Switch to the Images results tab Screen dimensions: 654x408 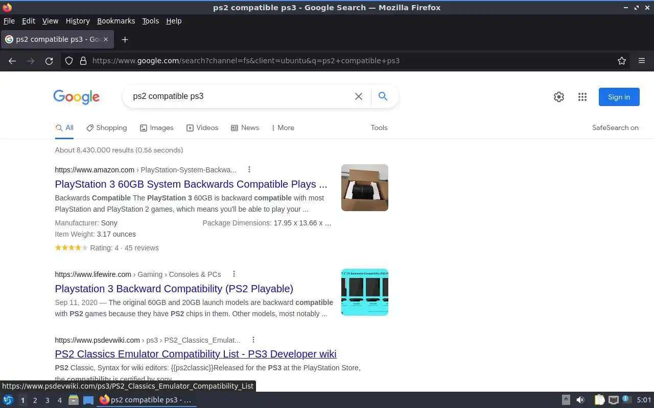pyautogui.click(x=157, y=128)
